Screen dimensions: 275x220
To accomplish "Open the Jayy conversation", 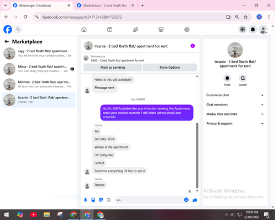I will coord(38,53).
